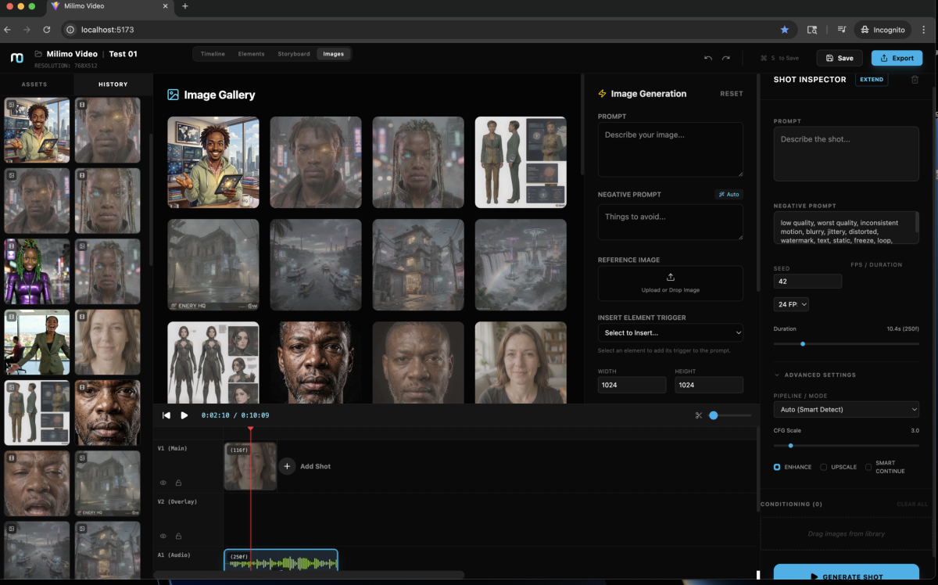This screenshot has height=585, width=938.
Task: Select the scissors split tool near the timeline zoom
Action: (698, 415)
